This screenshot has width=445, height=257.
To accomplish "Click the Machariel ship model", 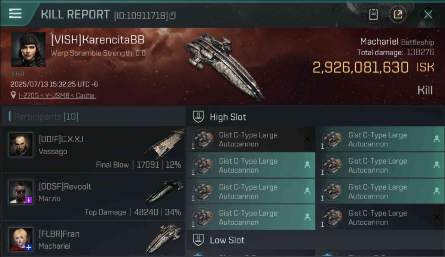I will click(224, 65).
